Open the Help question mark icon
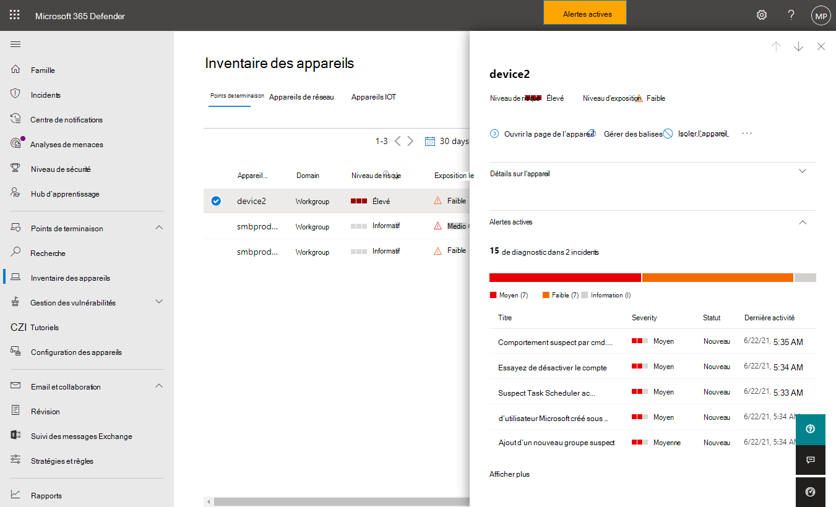836x507 pixels. click(791, 15)
